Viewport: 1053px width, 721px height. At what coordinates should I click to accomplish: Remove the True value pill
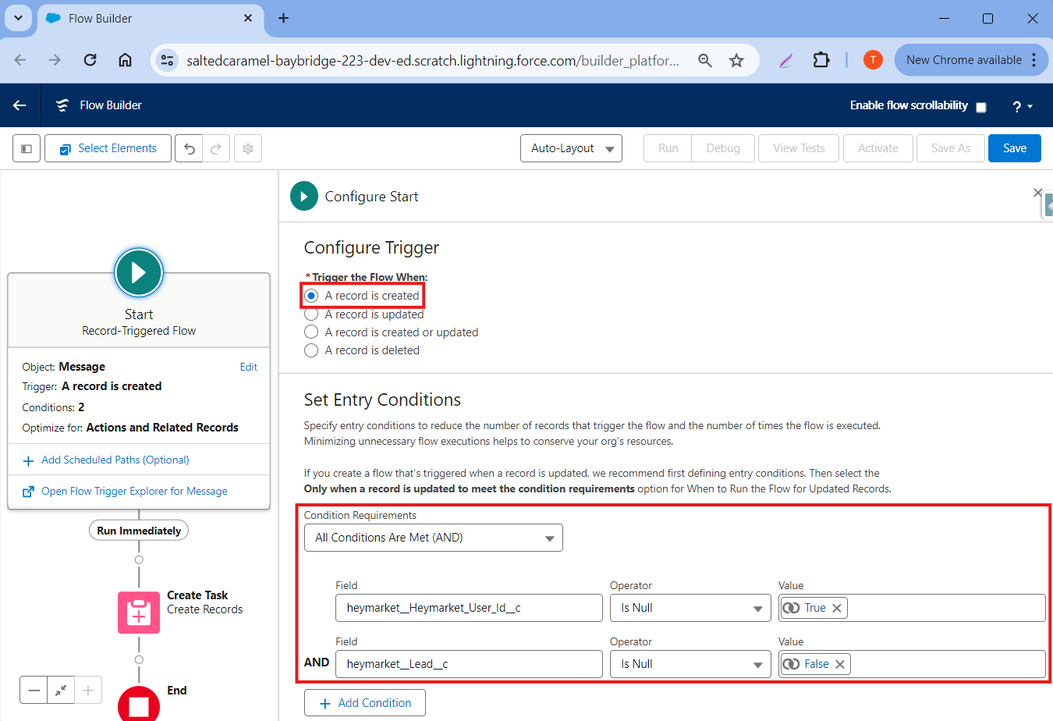(x=837, y=608)
